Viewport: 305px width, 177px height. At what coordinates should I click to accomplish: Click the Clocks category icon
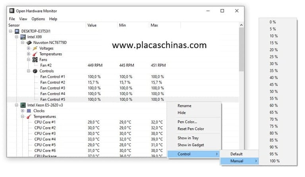pyautogui.click(x=29, y=111)
